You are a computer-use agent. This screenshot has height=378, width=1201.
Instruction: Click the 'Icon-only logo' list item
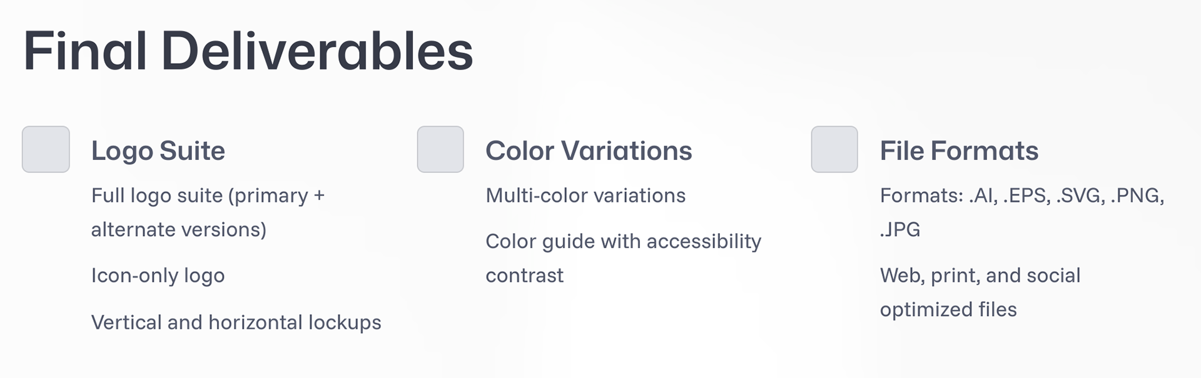pos(158,276)
